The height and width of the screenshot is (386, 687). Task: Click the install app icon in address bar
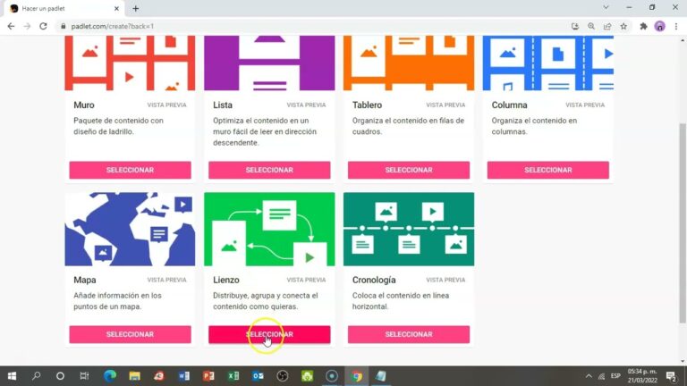pos(575,26)
